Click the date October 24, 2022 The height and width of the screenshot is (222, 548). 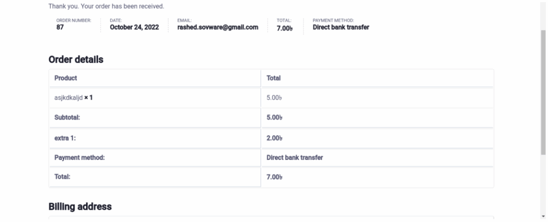click(134, 27)
